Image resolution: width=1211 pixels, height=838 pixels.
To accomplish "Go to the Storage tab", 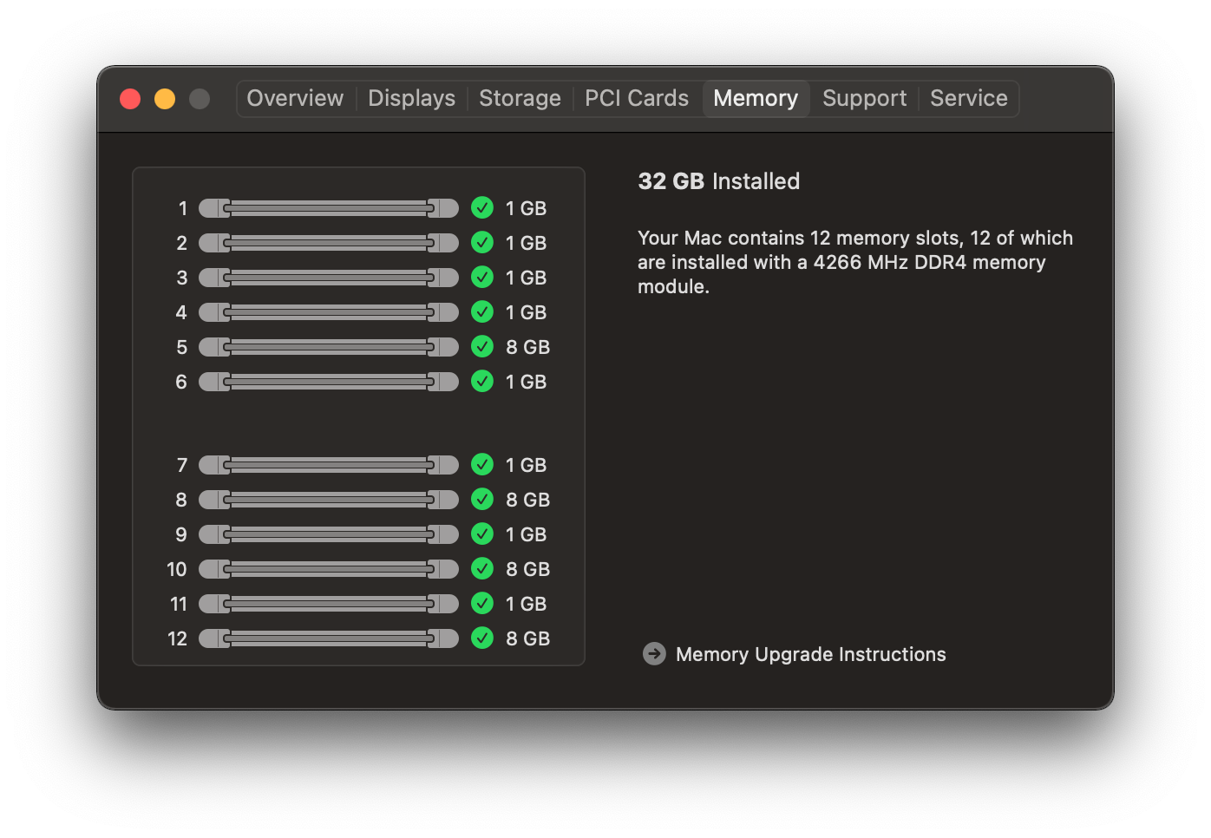I will coord(520,99).
